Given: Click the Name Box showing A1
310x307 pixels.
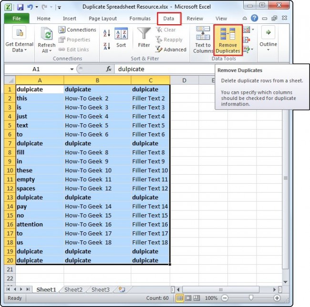Looking at the screenshot, I should (x=36, y=69).
